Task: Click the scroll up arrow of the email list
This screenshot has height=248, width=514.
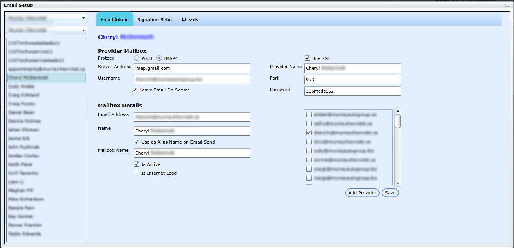Action: click(x=398, y=111)
